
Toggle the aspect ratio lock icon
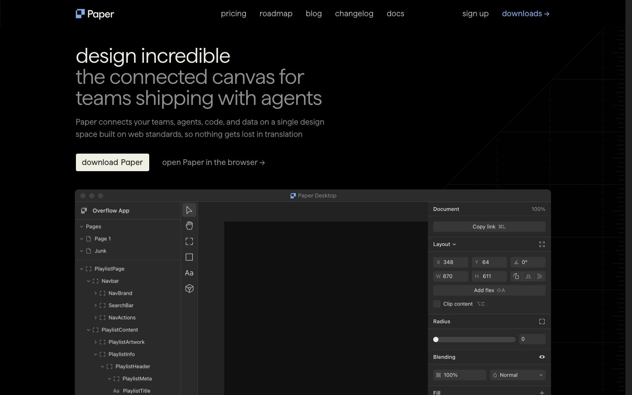tap(516, 276)
